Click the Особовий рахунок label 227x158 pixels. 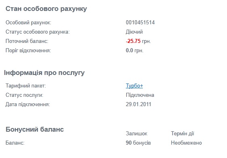point(28,23)
